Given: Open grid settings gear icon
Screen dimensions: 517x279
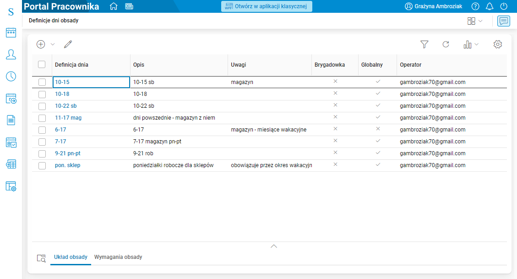Looking at the screenshot, I should [x=498, y=44].
